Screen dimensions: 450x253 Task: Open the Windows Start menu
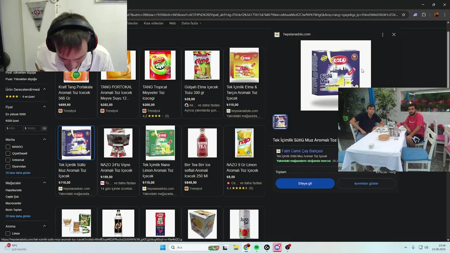162,247
